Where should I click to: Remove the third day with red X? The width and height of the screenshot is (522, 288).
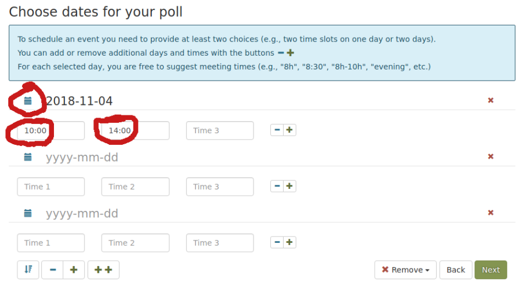point(491,213)
